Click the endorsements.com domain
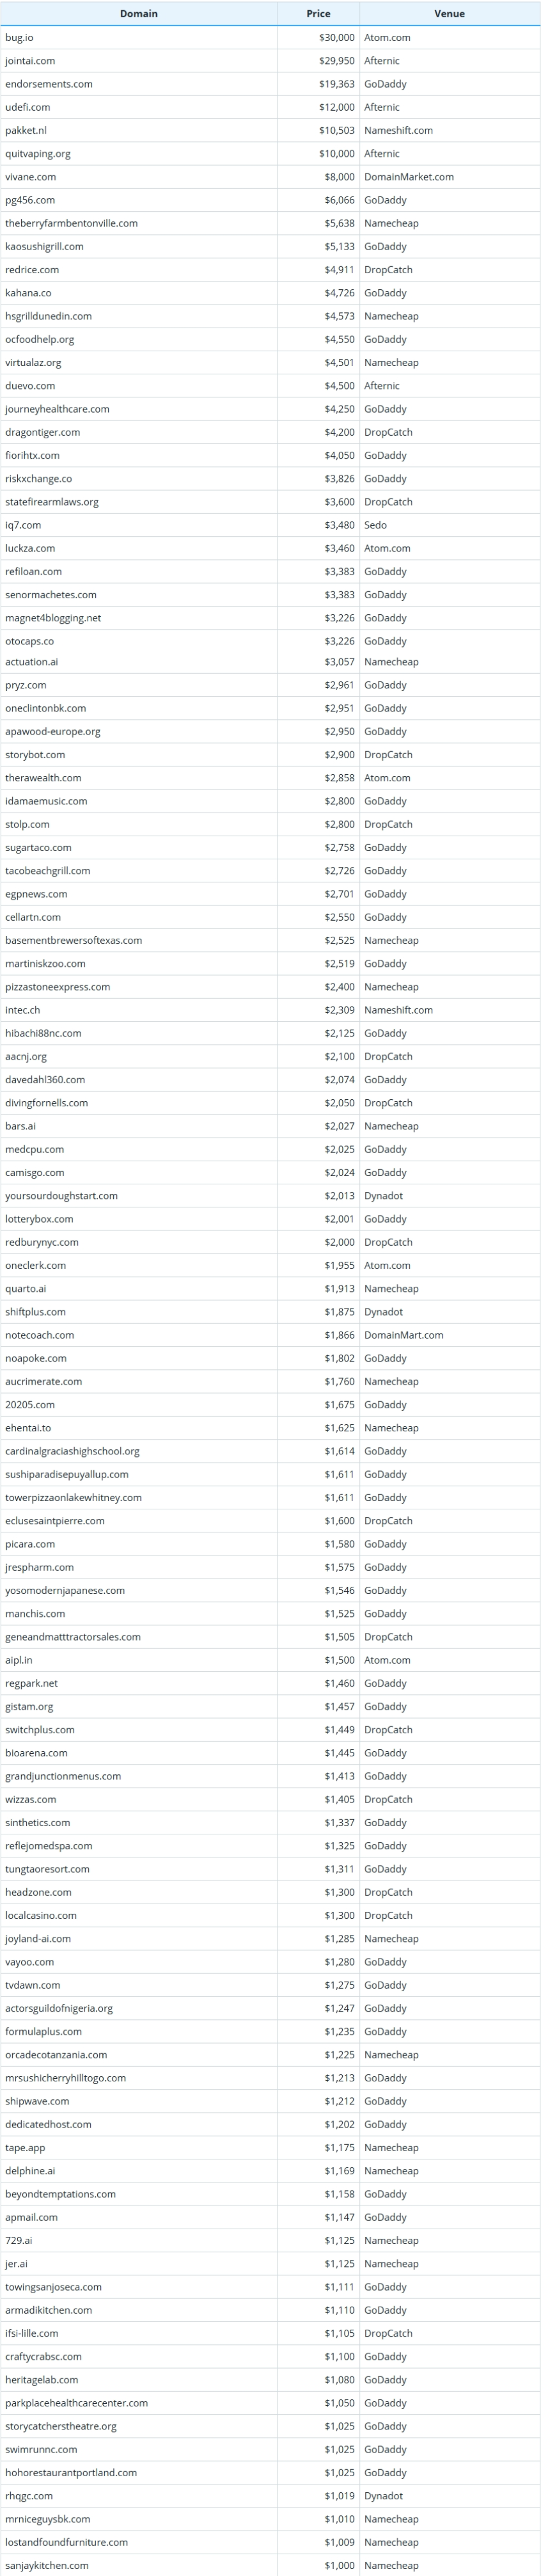 coord(49,84)
